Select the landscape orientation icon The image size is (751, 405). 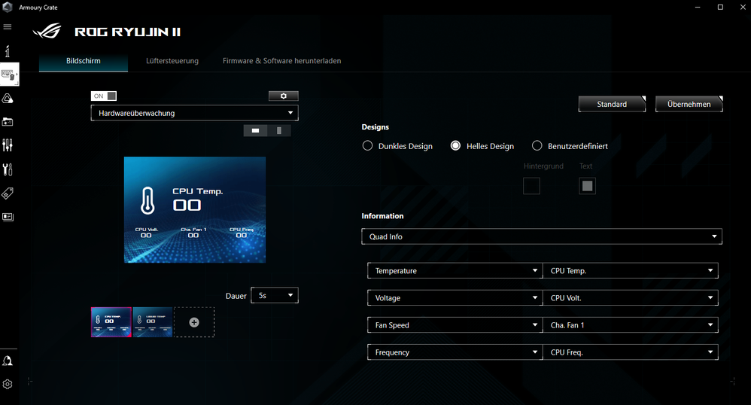(255, 130)
